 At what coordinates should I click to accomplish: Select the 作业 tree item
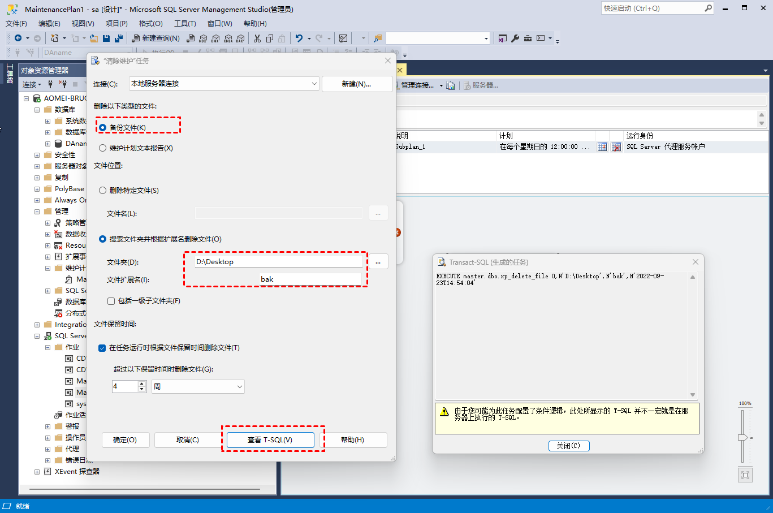click(x=72, y=347)
